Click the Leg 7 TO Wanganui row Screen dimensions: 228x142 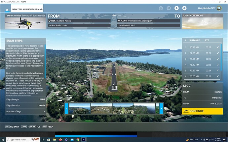coord(202,98)
